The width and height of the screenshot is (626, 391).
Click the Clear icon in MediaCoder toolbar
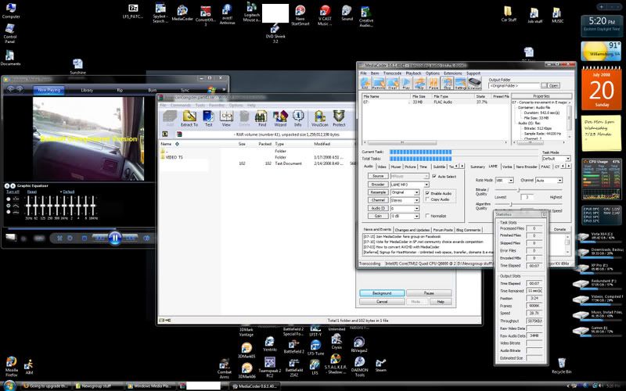pyautogui.click(x=393, y=83)
